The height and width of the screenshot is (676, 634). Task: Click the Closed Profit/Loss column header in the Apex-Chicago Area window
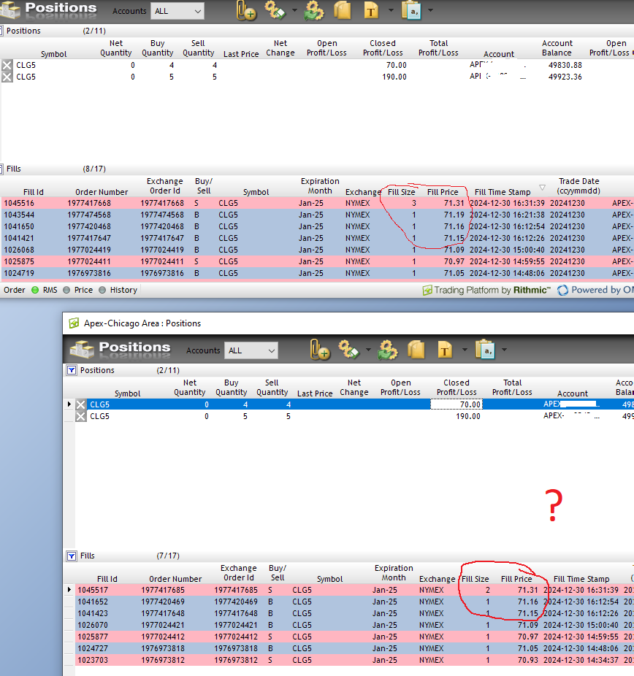tap(457, 387)
